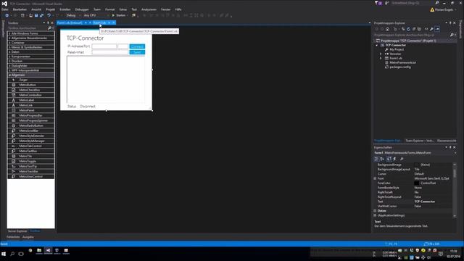Image resolution: width=464 pixels, height=261 pixels.
Task: Click the Solution Explorer refresh icon
Action: click(408, 29)
